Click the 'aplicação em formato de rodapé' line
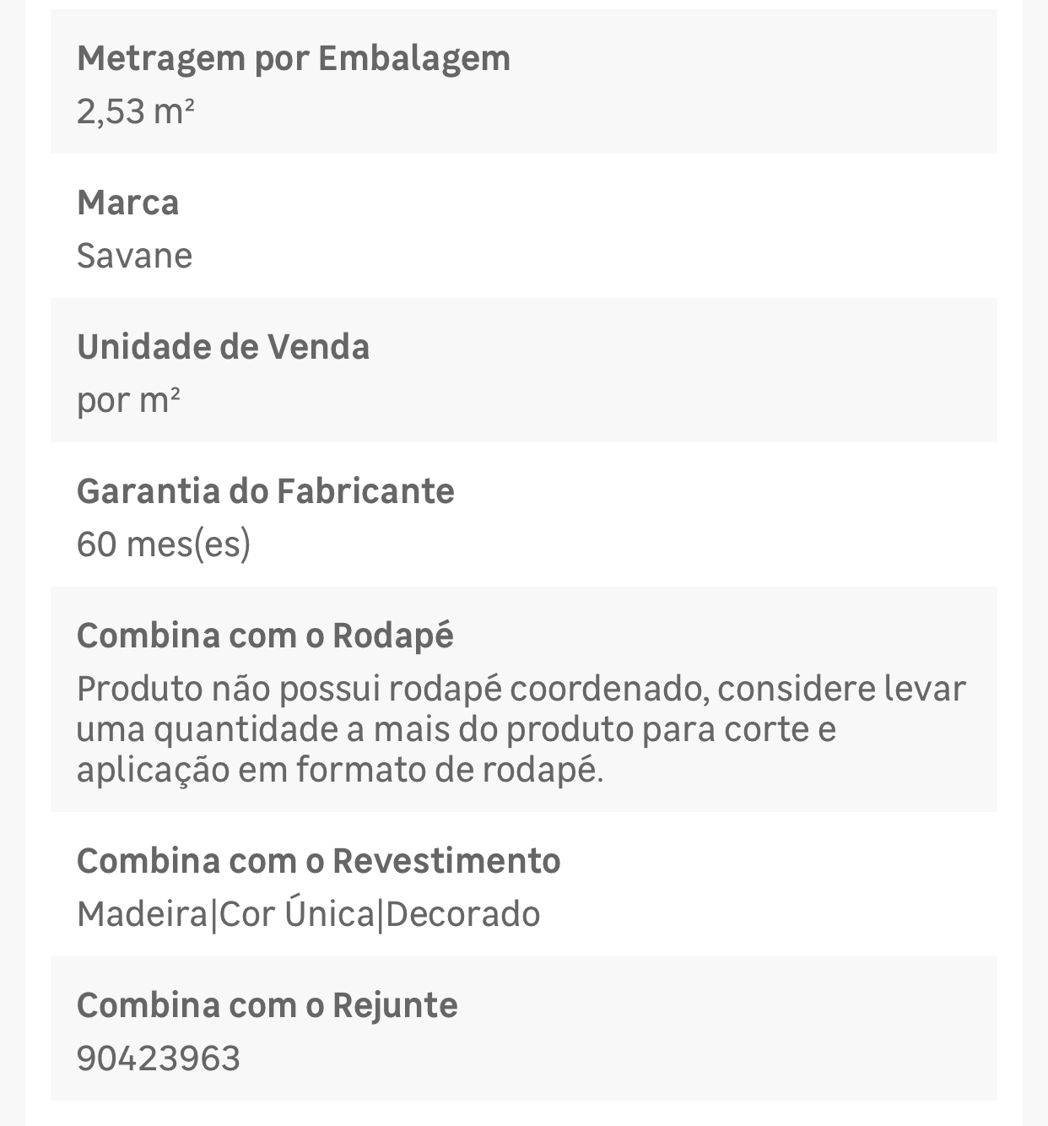Image resolution: width=1048 pixels, height=1126 pixels. (x=340, y=770)
